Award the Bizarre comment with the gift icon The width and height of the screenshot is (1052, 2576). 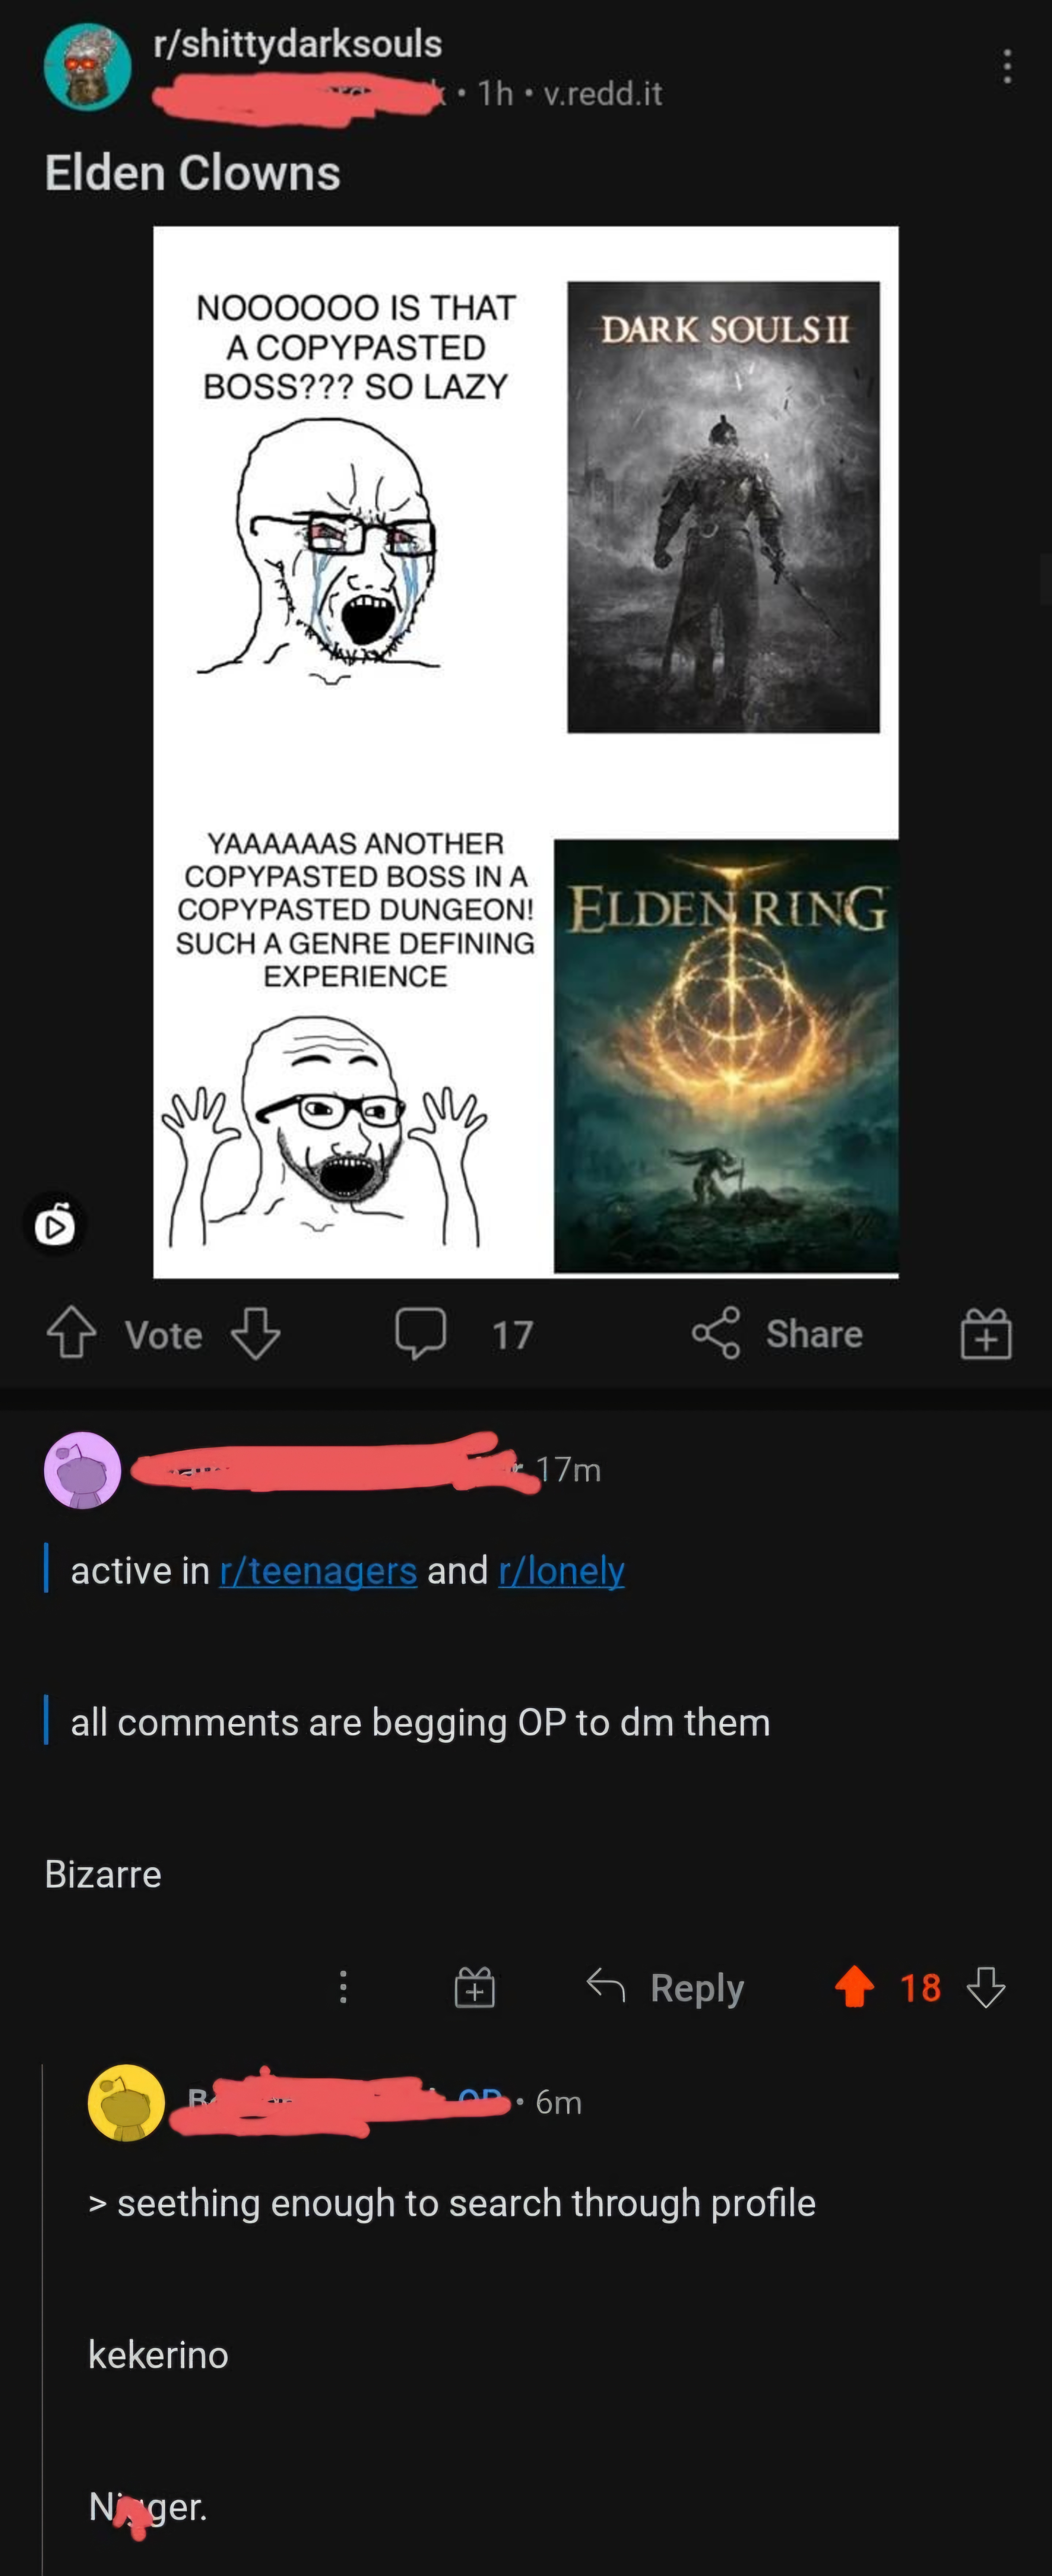pyautogui.click(x=474, y=1987)
